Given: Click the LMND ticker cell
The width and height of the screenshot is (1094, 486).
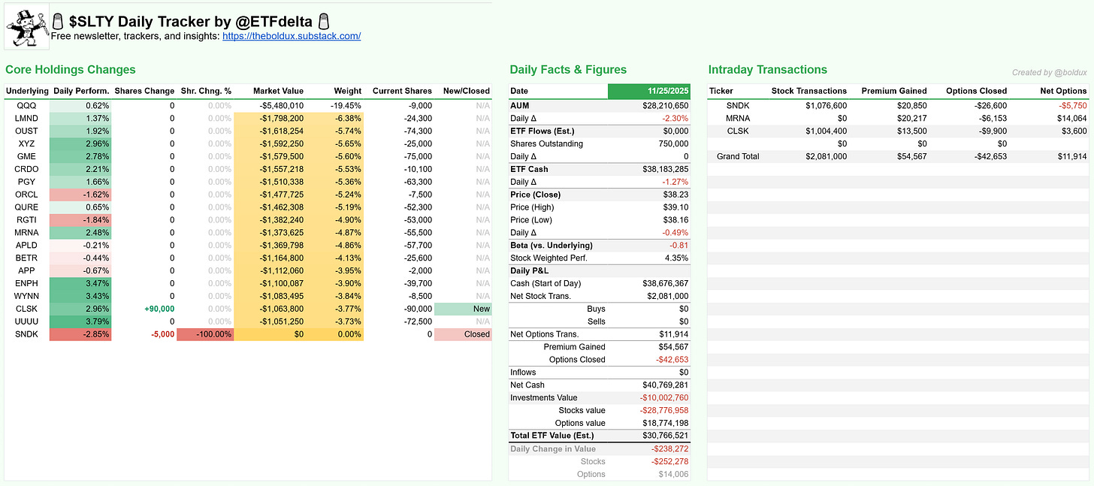Looking at the screenshot, I should pos(27,118).
